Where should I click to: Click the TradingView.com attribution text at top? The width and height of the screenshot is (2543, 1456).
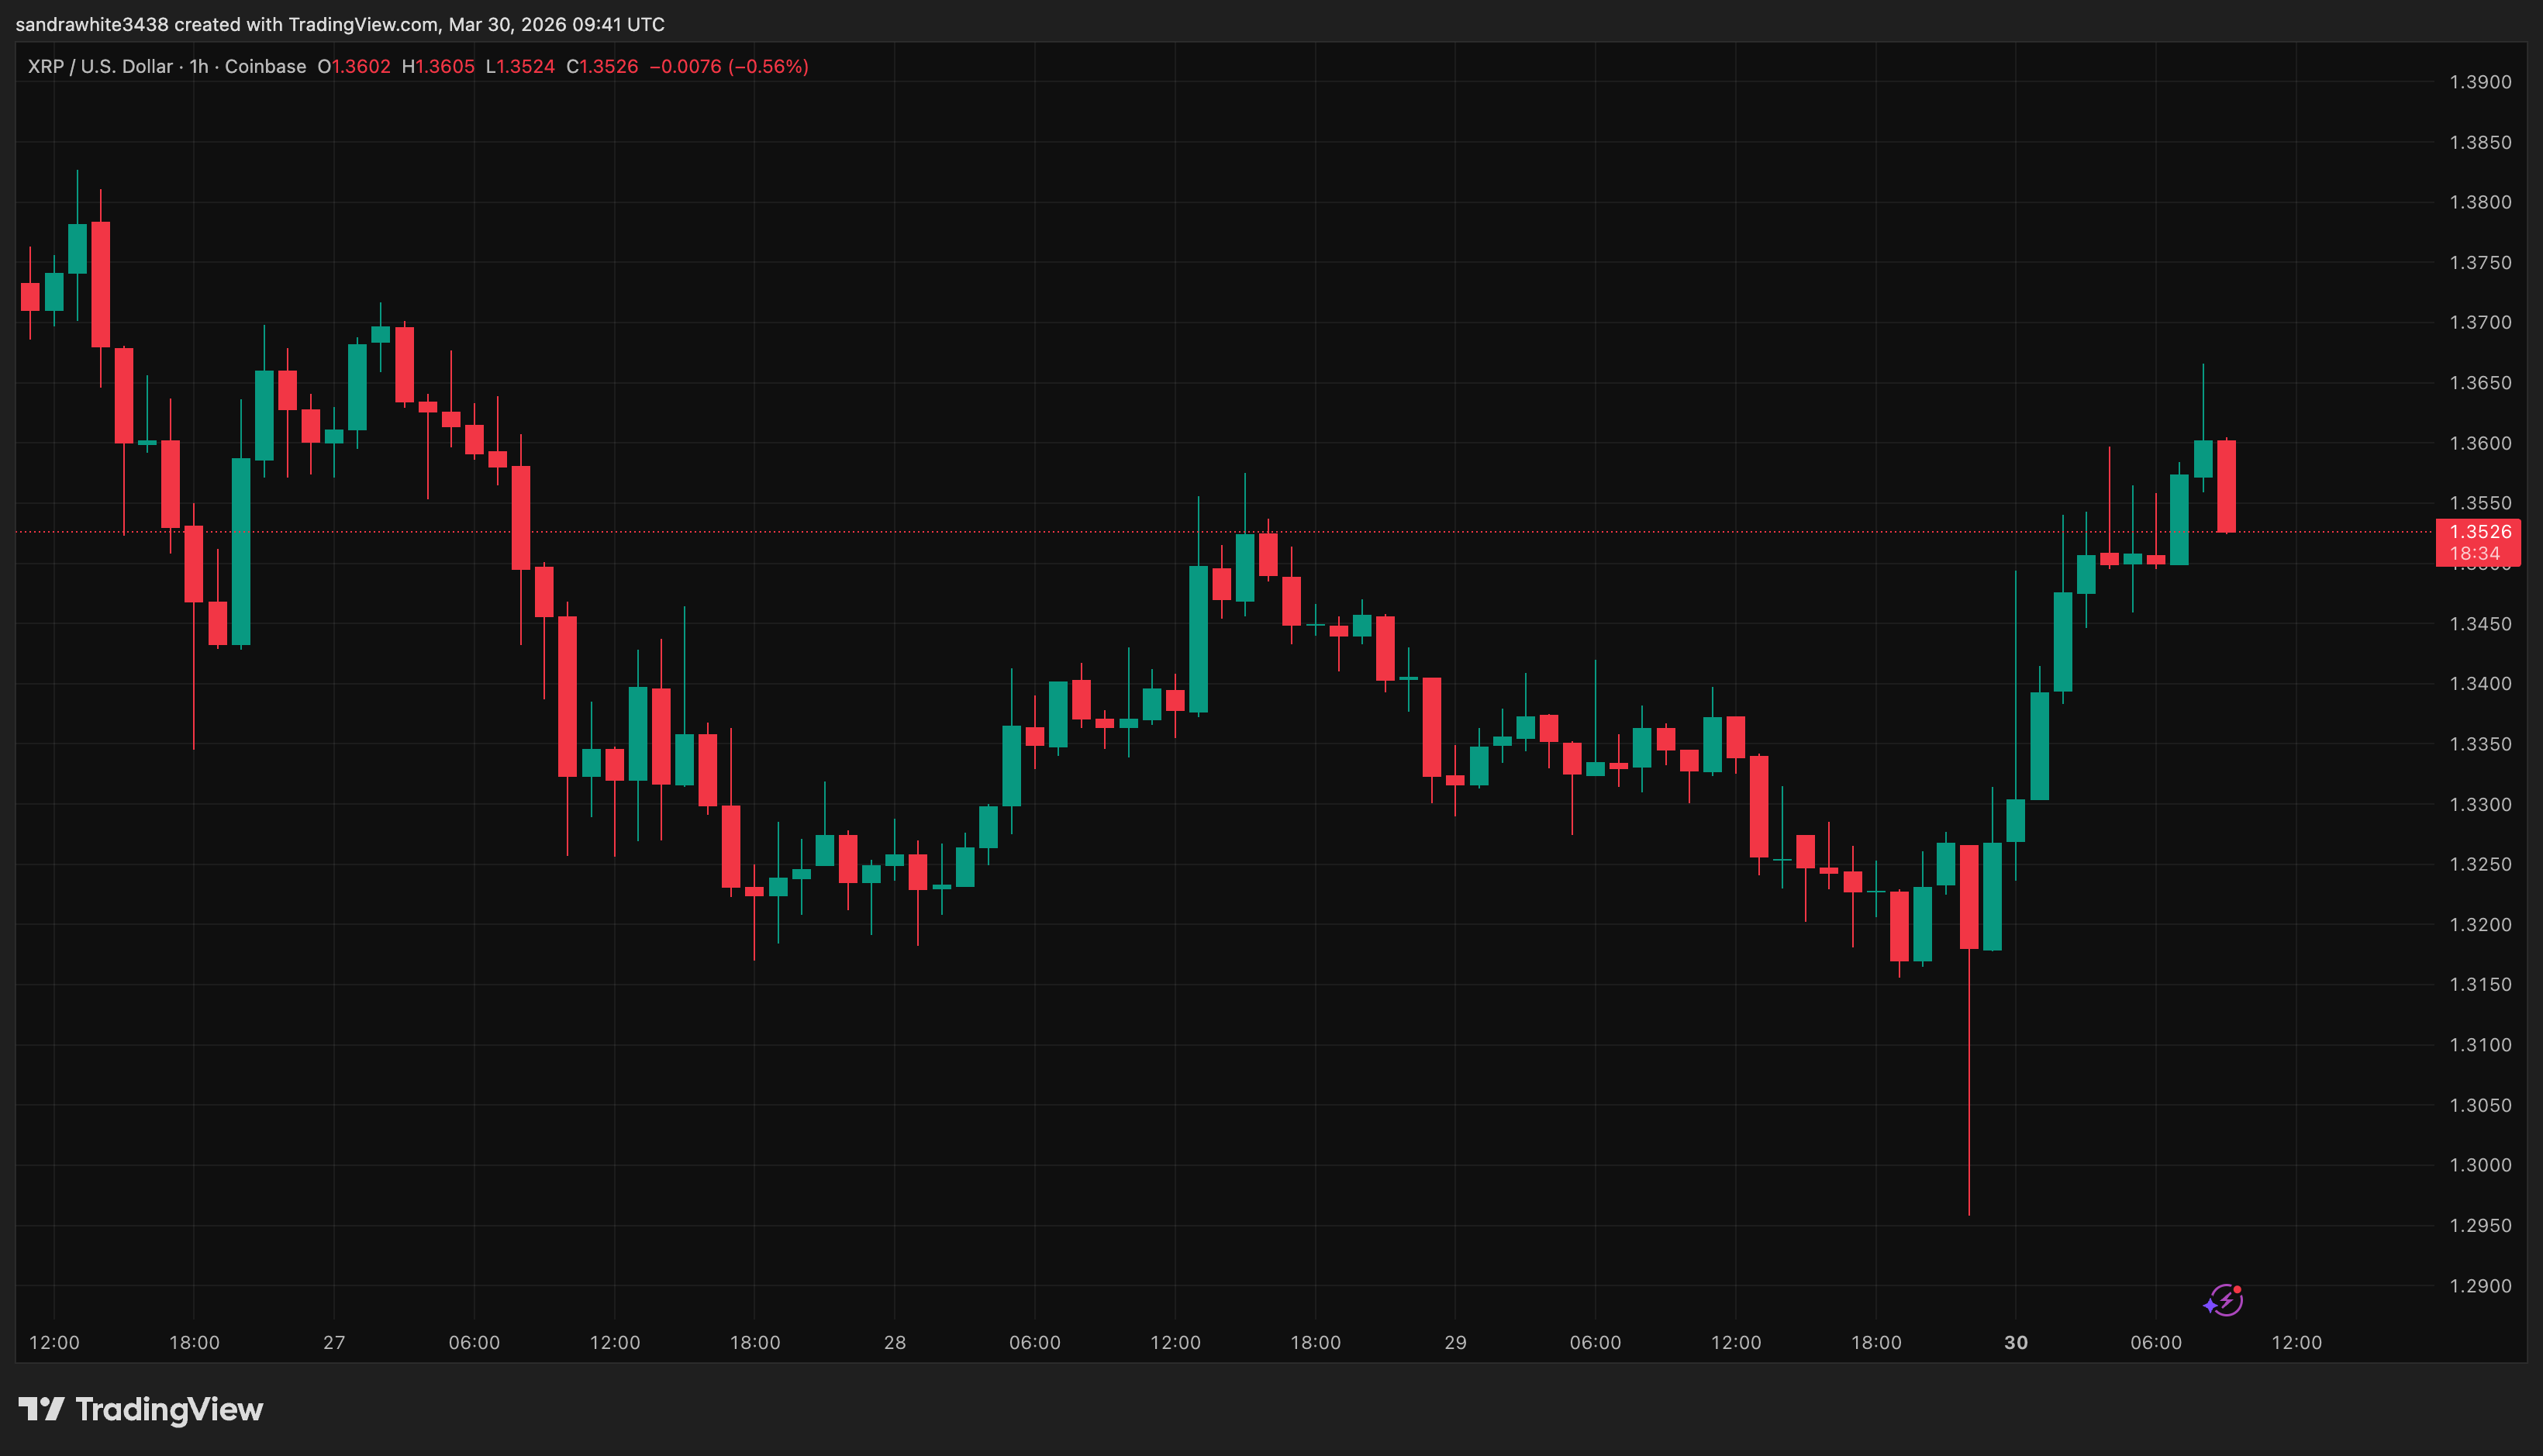click(363, 24)
